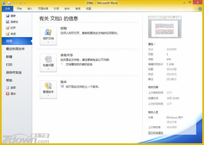This screenshot has width=204, height=145.
Task: Click 选项 in the left menu
Action: pos(11,87)
